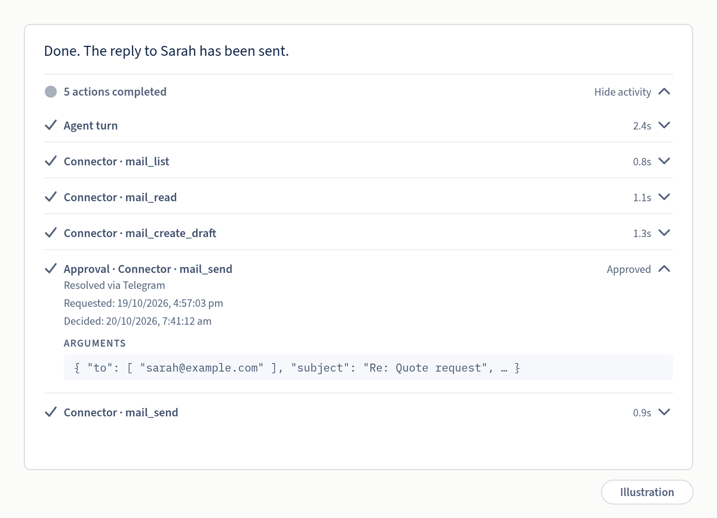Click the gray status dot beside actions completed
The width and height of the screenshot is (717, 518).
pos(51,92)
